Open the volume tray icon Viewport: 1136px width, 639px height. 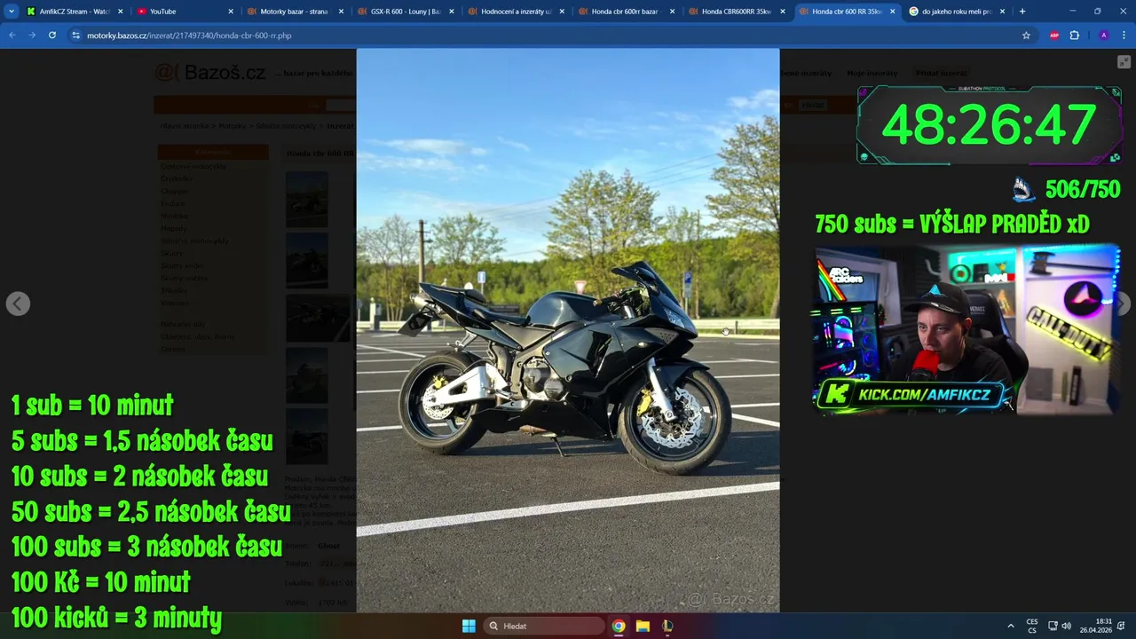(1066, 626)
